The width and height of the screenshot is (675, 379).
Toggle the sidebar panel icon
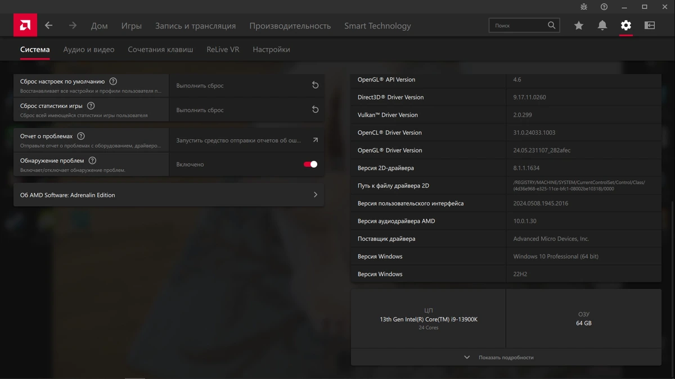(650, 25)
